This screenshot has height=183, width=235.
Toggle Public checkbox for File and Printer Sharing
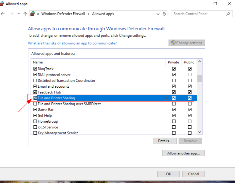tap(190, 98)
